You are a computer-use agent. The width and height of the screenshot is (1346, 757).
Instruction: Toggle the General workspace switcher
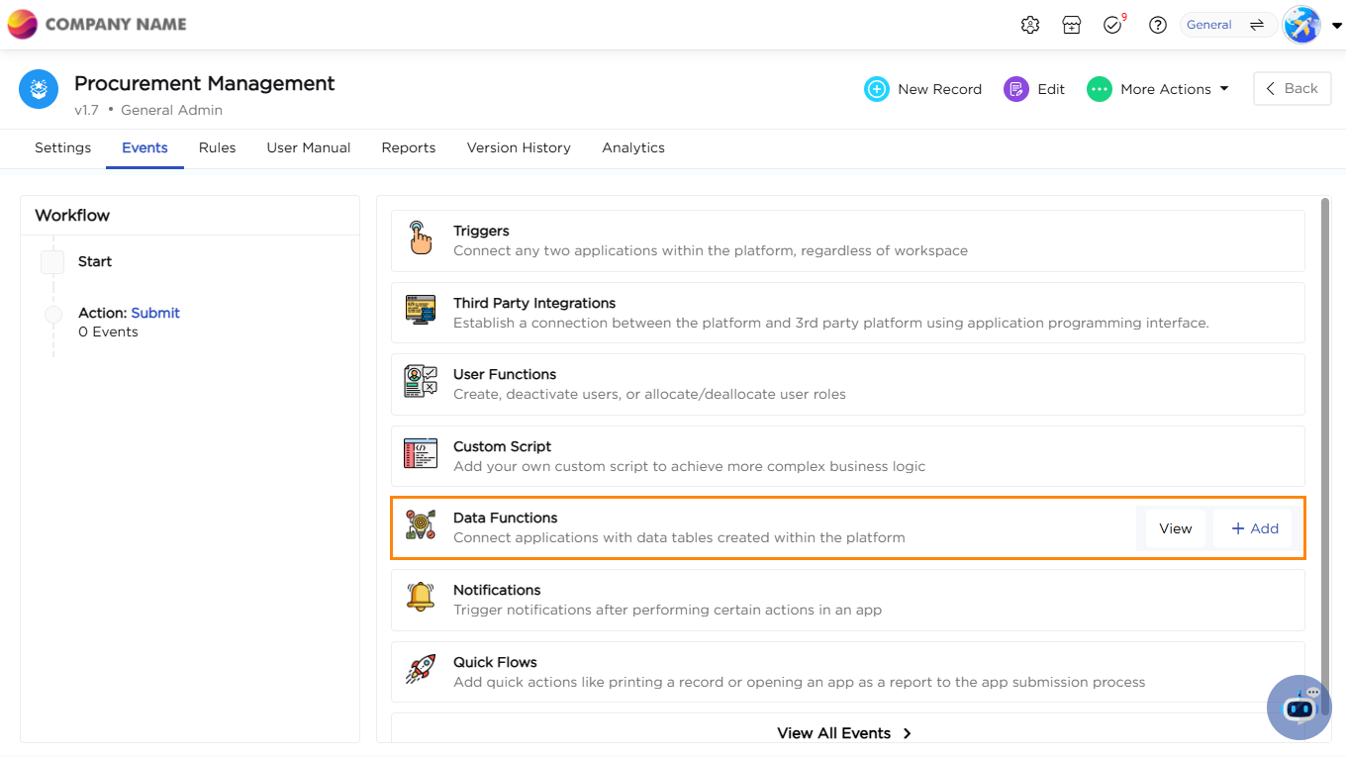tap(1227, 25)
